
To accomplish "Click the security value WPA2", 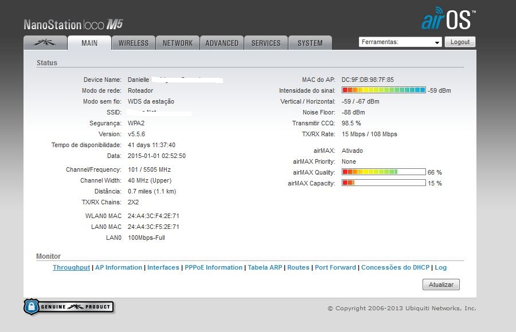I will coord(136,123).
